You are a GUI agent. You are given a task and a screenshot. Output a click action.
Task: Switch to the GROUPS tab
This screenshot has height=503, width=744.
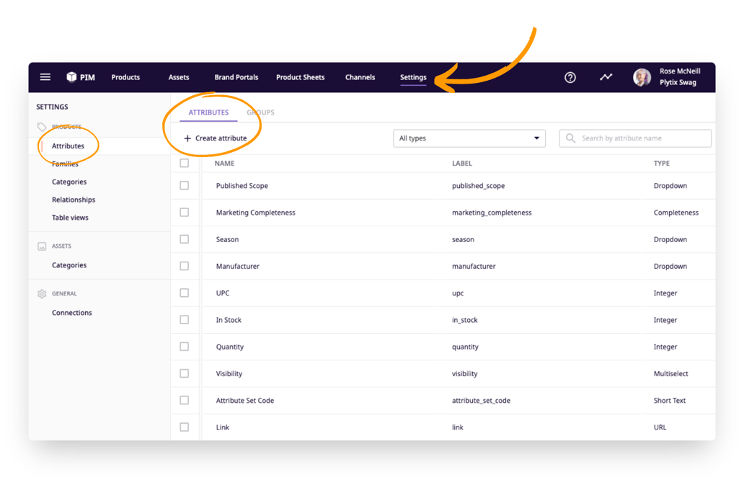click(260, 112)
